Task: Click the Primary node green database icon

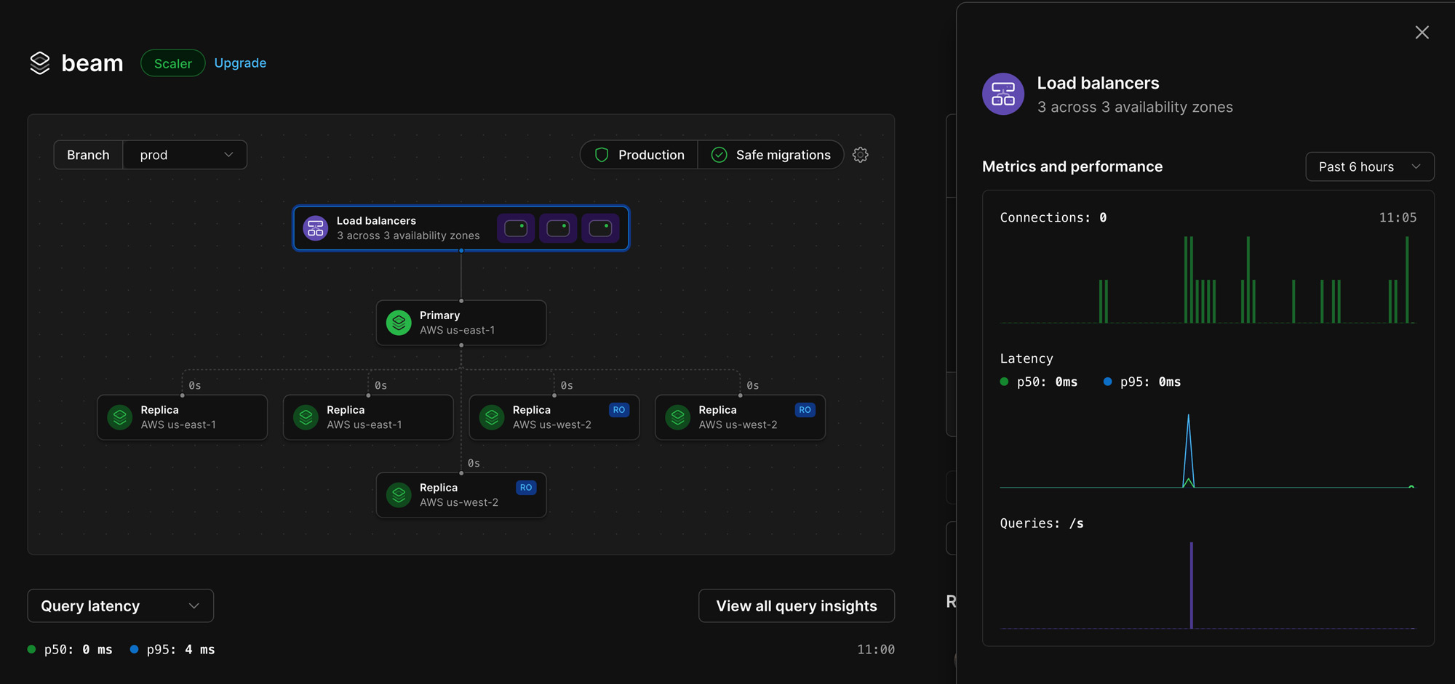Action: (399, 323)
